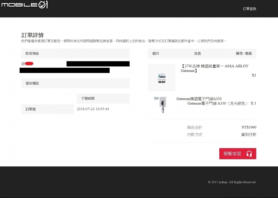Click the 商品合計 label
The image size is (278, 198).
tap(195, 127)
